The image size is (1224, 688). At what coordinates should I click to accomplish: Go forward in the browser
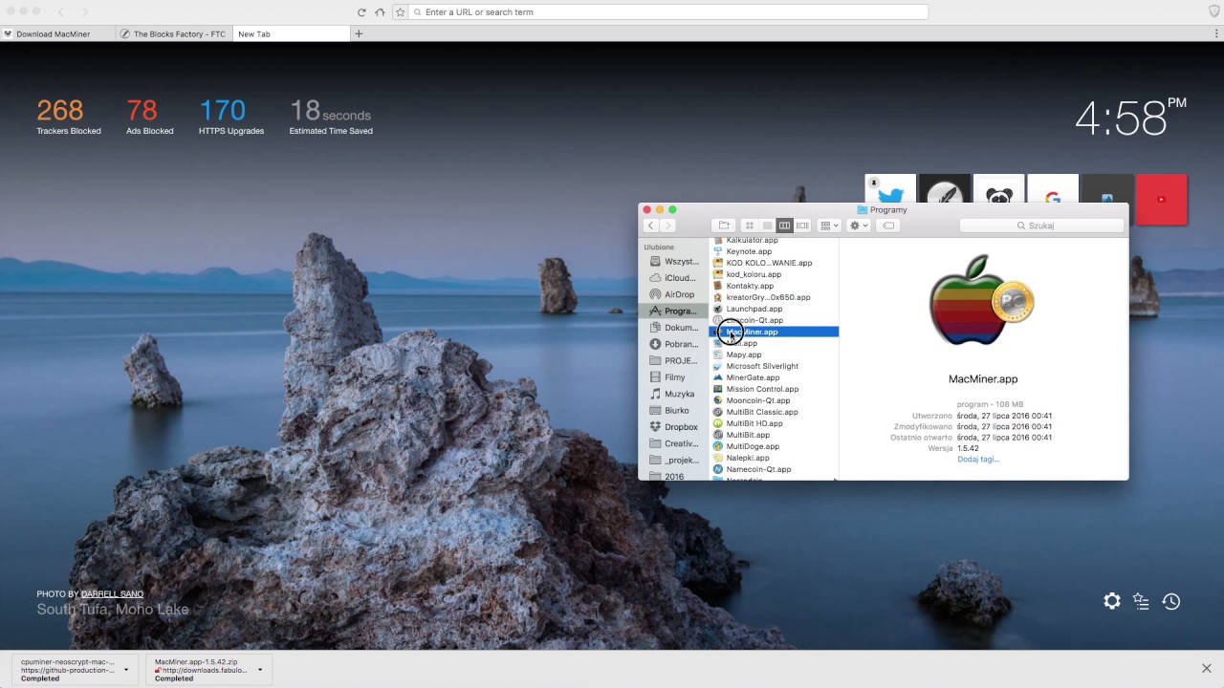[85, 12]
